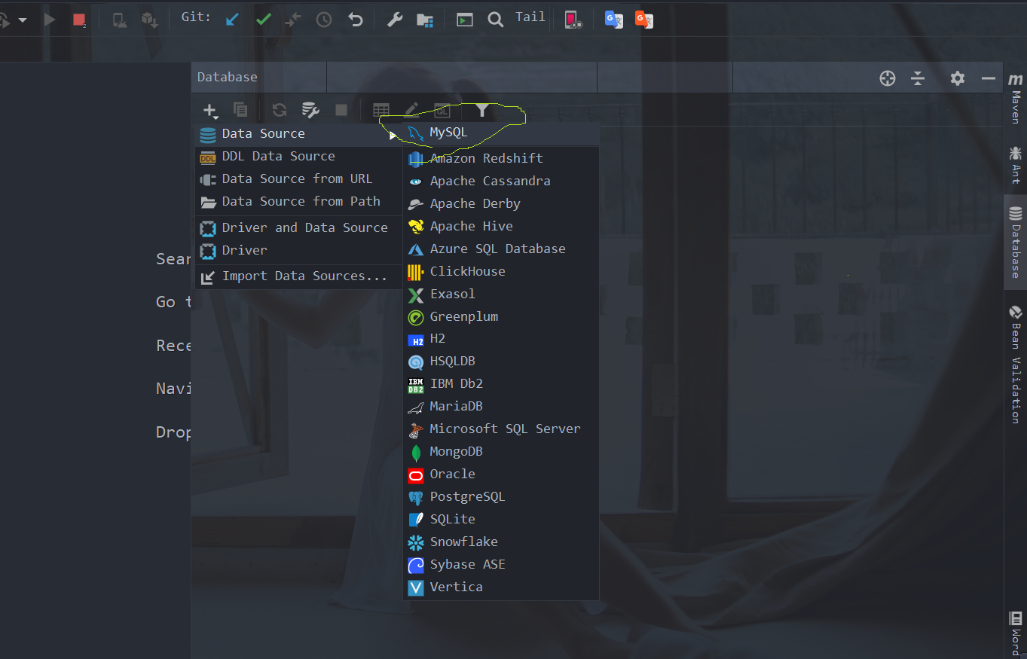Open Git history clock icon

click(323, 20)
